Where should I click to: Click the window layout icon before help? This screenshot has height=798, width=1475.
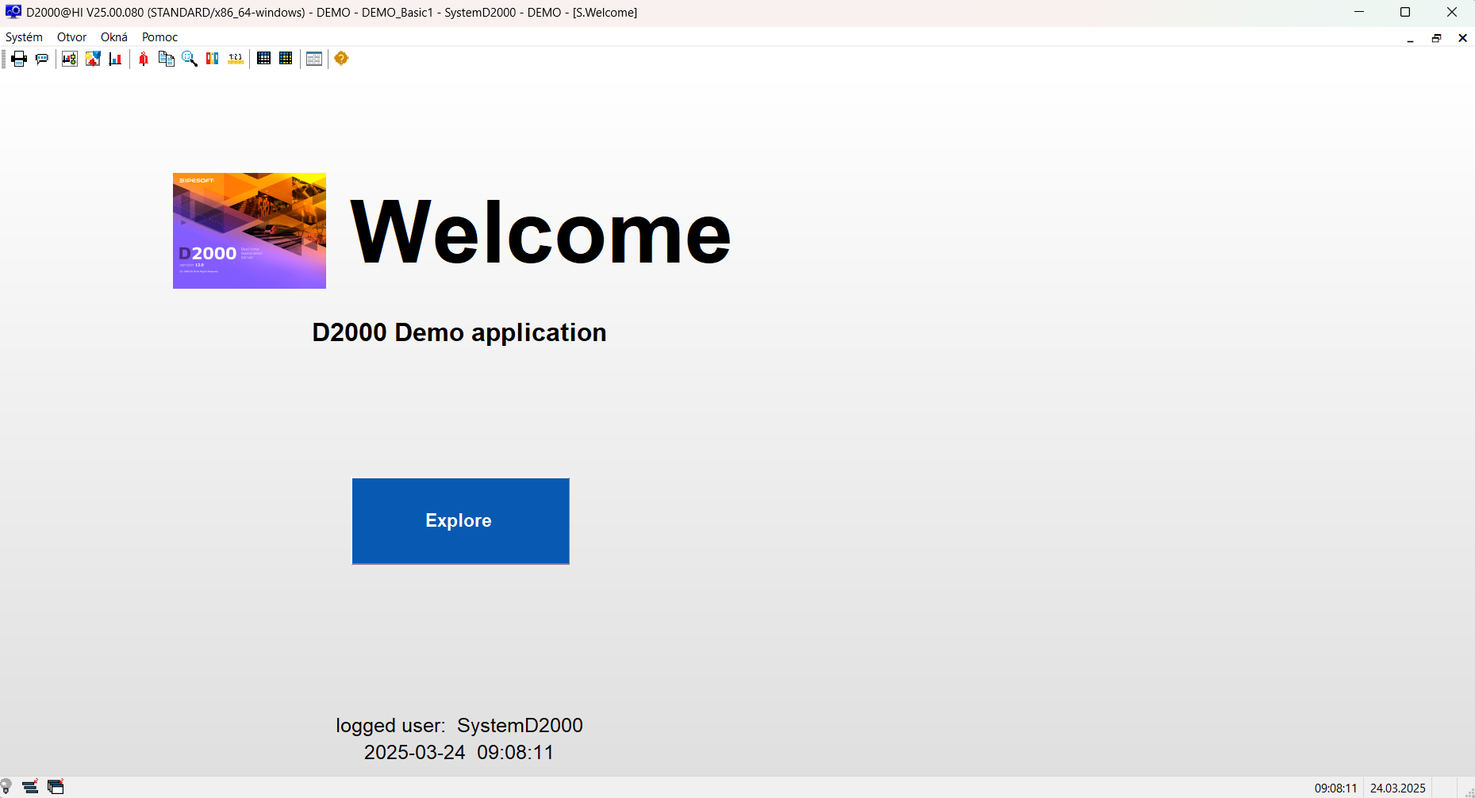[x=314, y=59]
